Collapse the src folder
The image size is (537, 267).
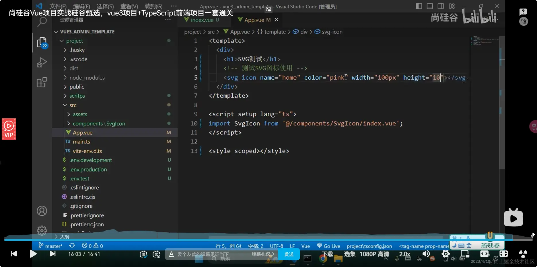click(73, 105)
